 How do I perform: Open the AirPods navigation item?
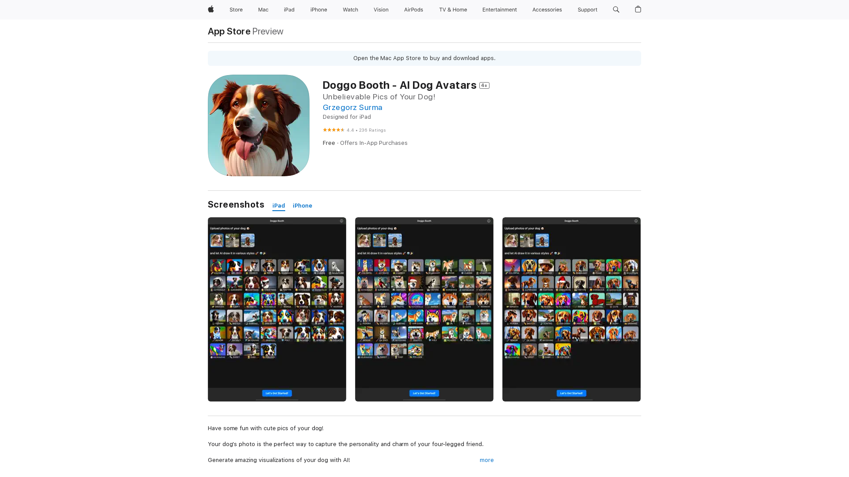(x=413, y=10)
